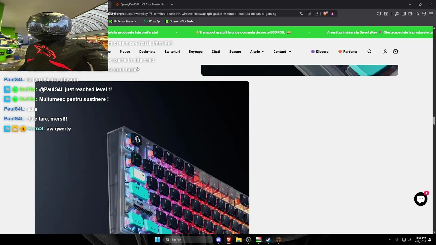The height and width of the screenshot is (245, 436).
Task: Click the 'aw qwerty' chat message
Action: pyautogui.click(x=59, y=129)
